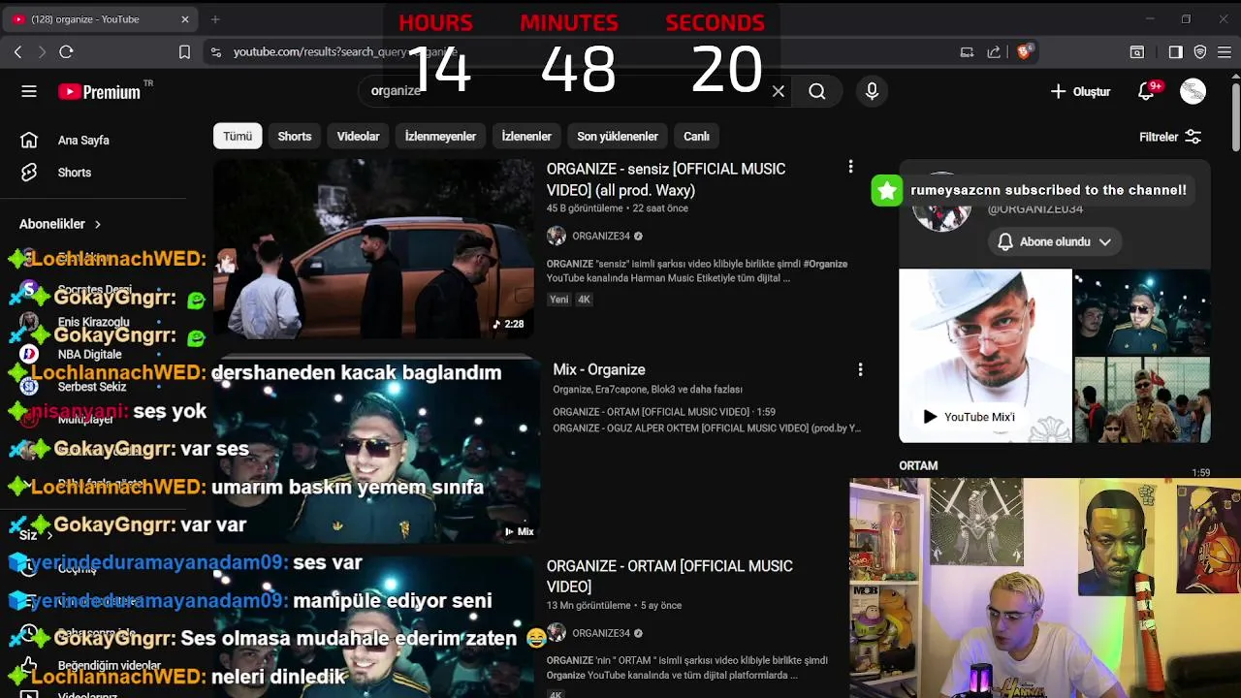Open the account avatar menu
1241x698 pixels.
1193,91
